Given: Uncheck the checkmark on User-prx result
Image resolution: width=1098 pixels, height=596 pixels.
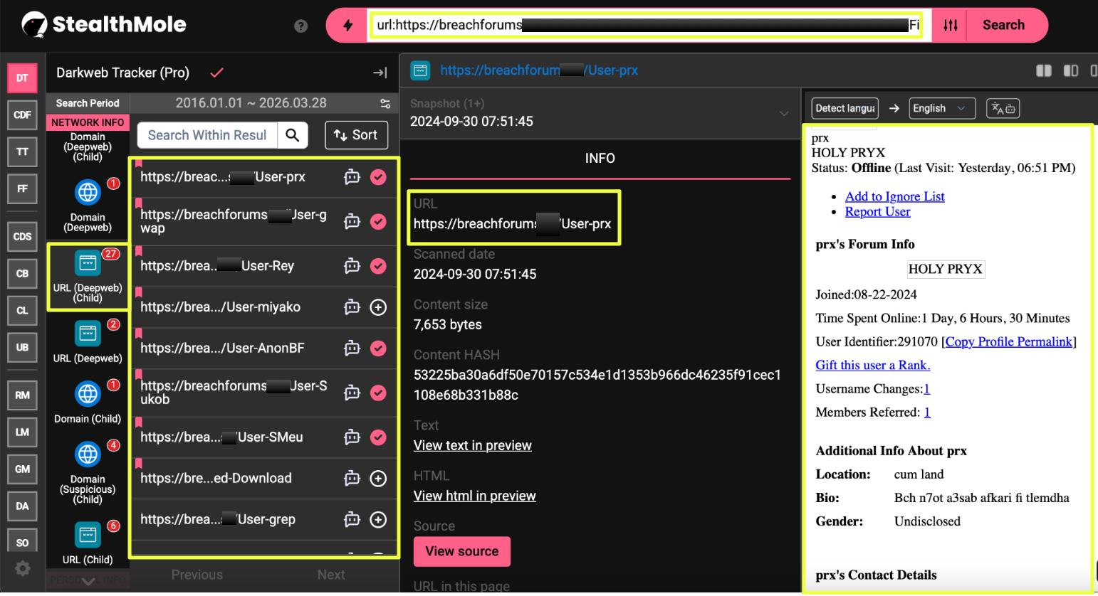Looking at the screenshot, I should click(378, 177).
